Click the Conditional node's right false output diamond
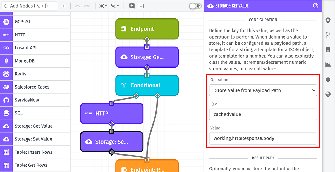 [x=157, y=95]
